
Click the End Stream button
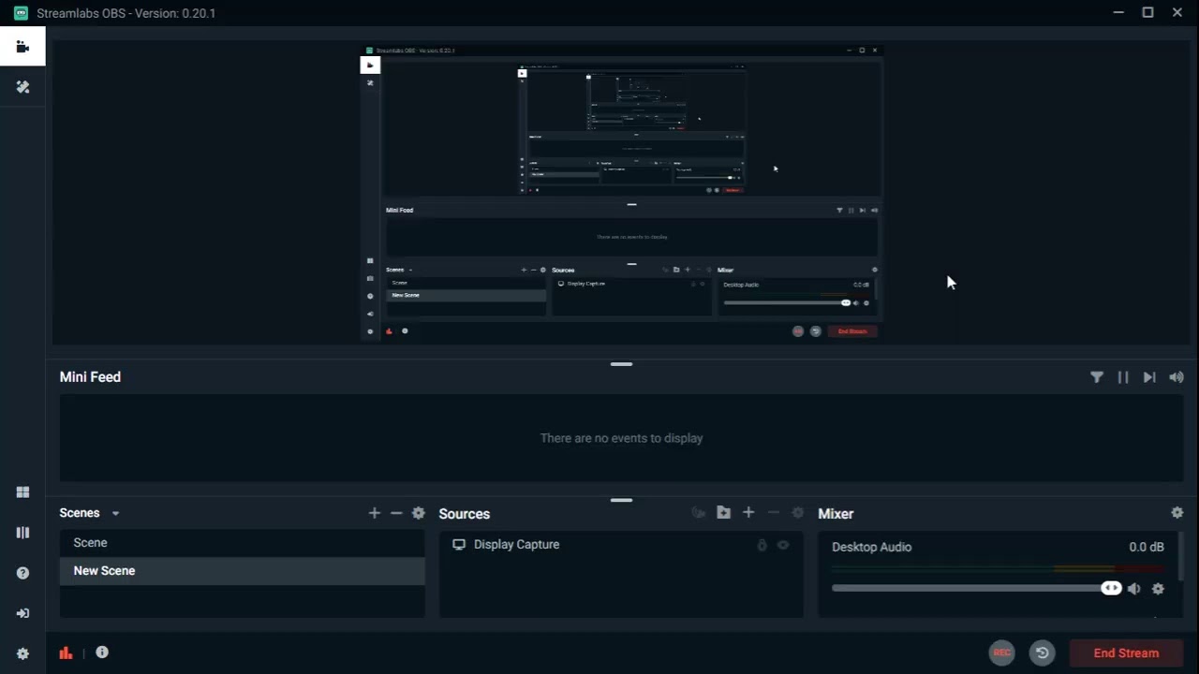tap(1126, 653)
